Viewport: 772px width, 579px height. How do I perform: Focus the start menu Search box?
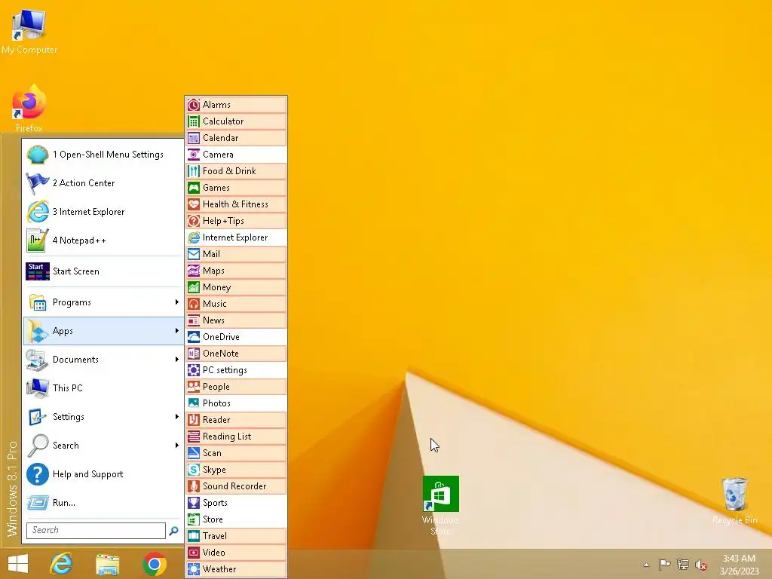point(96,530)
